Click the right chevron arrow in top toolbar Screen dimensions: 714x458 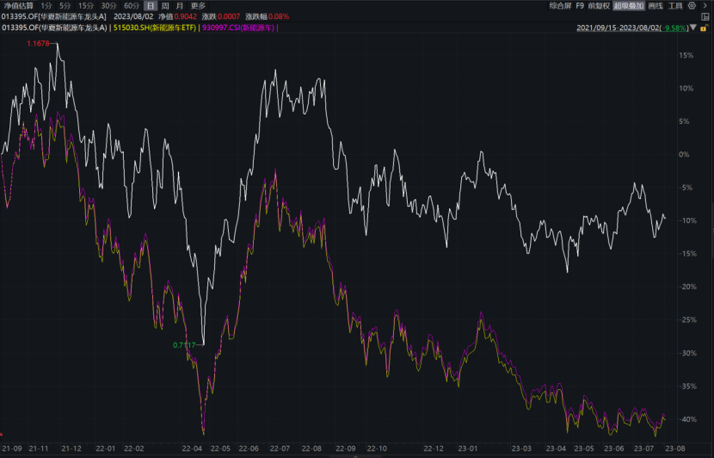tap(705, 5)
